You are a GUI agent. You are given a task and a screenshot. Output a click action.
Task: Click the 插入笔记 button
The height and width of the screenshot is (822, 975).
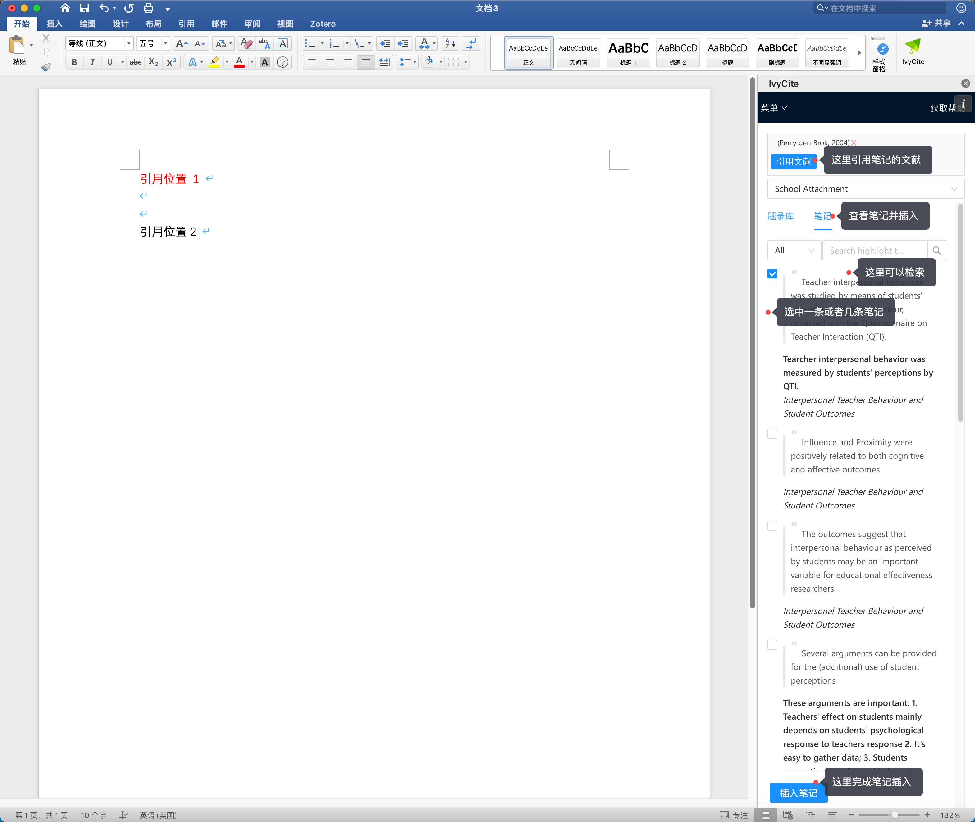tap(798, 793)
